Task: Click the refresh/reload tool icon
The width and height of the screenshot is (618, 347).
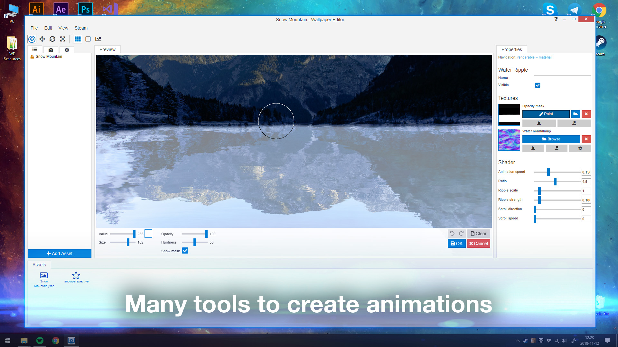Action: 52,39
